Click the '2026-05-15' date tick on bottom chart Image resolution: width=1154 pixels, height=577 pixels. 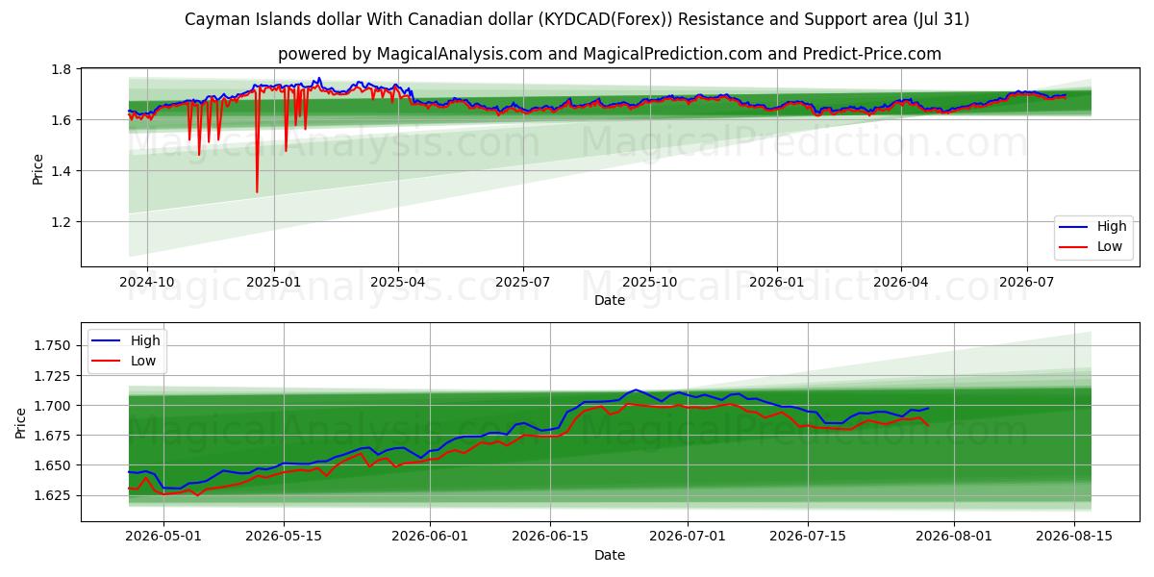[x=284, y=537]
